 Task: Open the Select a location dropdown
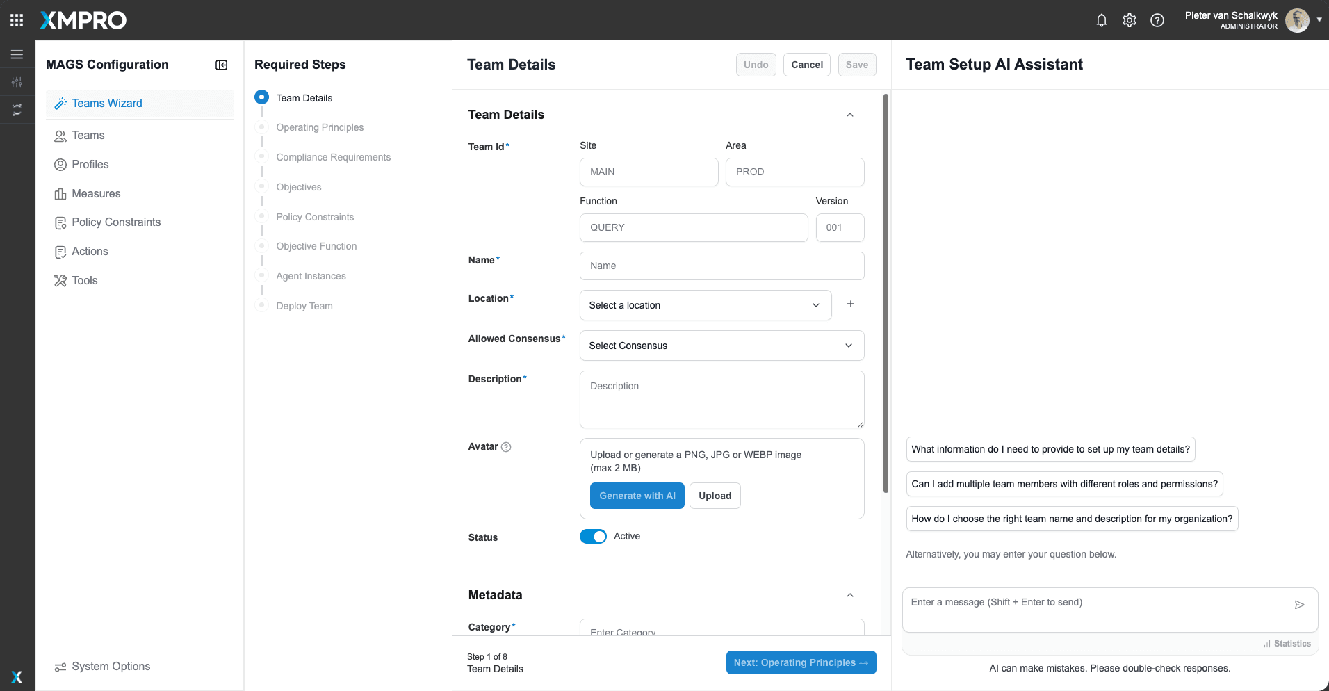click(706, 305)
